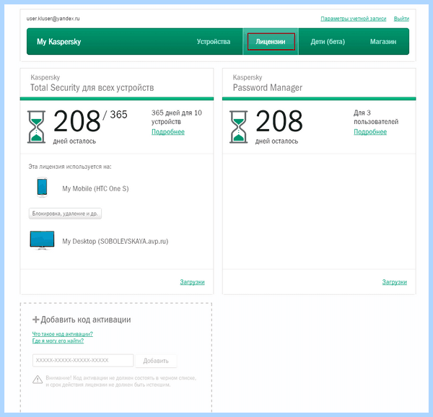The height and width of the screenshot is (417, 433).
Task: Click the hourglass icon in Password Manager card
Action: (x=239, y=127)
